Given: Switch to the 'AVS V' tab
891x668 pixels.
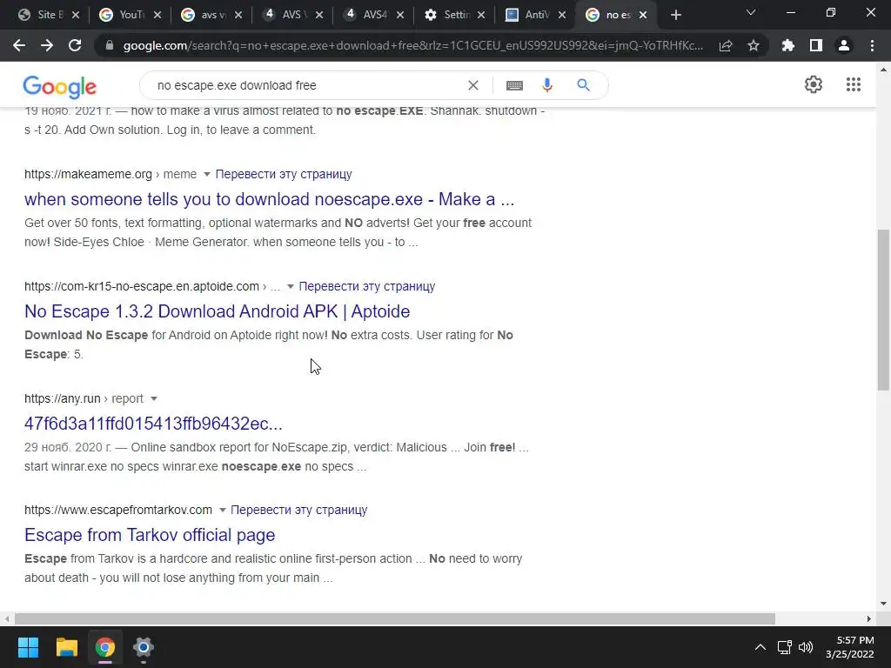Looking at the screenshot, I should (x=285, y=15).
